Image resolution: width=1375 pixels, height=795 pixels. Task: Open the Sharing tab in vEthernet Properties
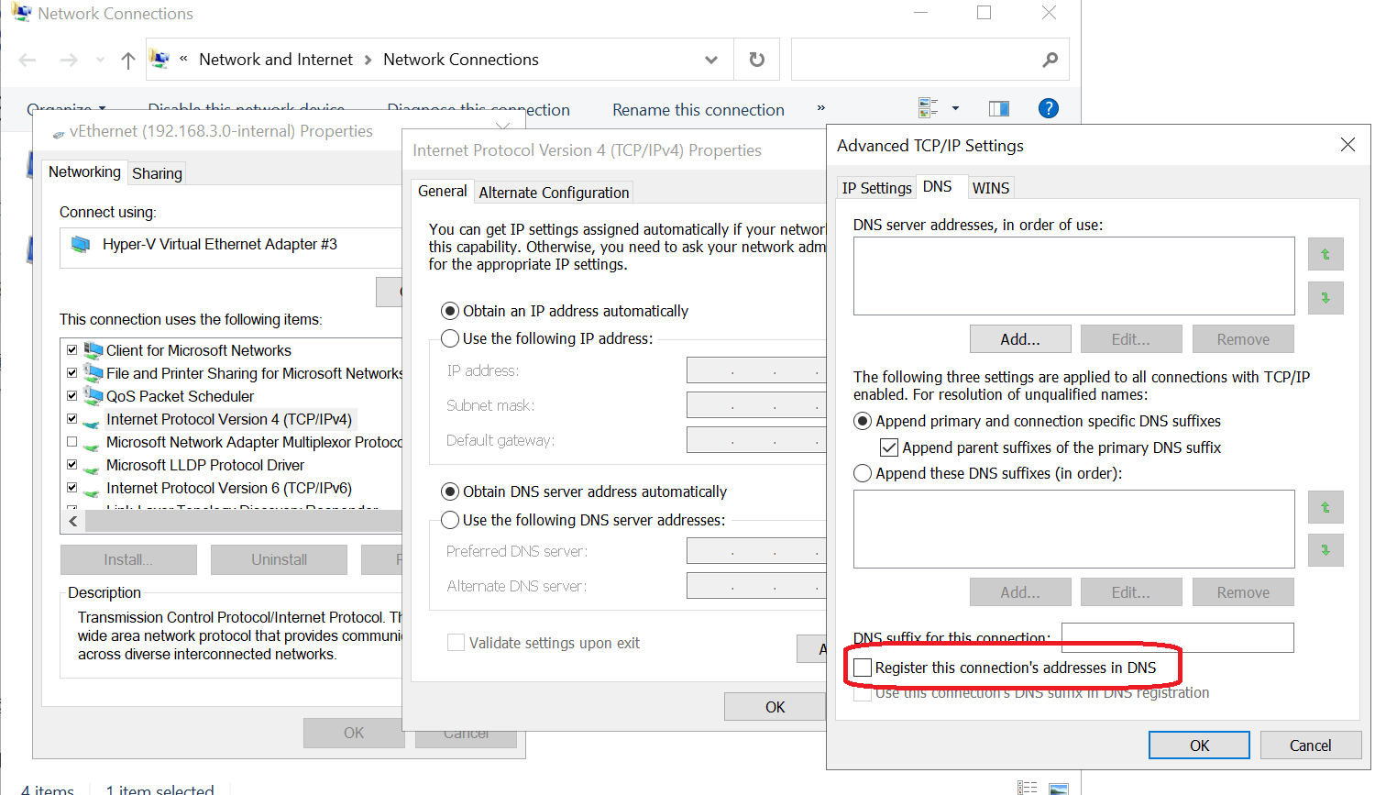coord(157,173)
